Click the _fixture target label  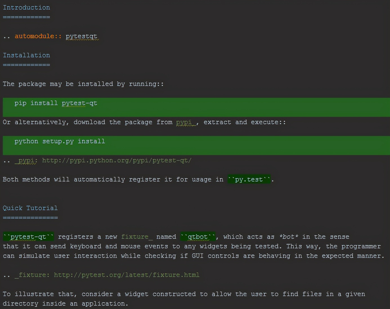[32, 275]
